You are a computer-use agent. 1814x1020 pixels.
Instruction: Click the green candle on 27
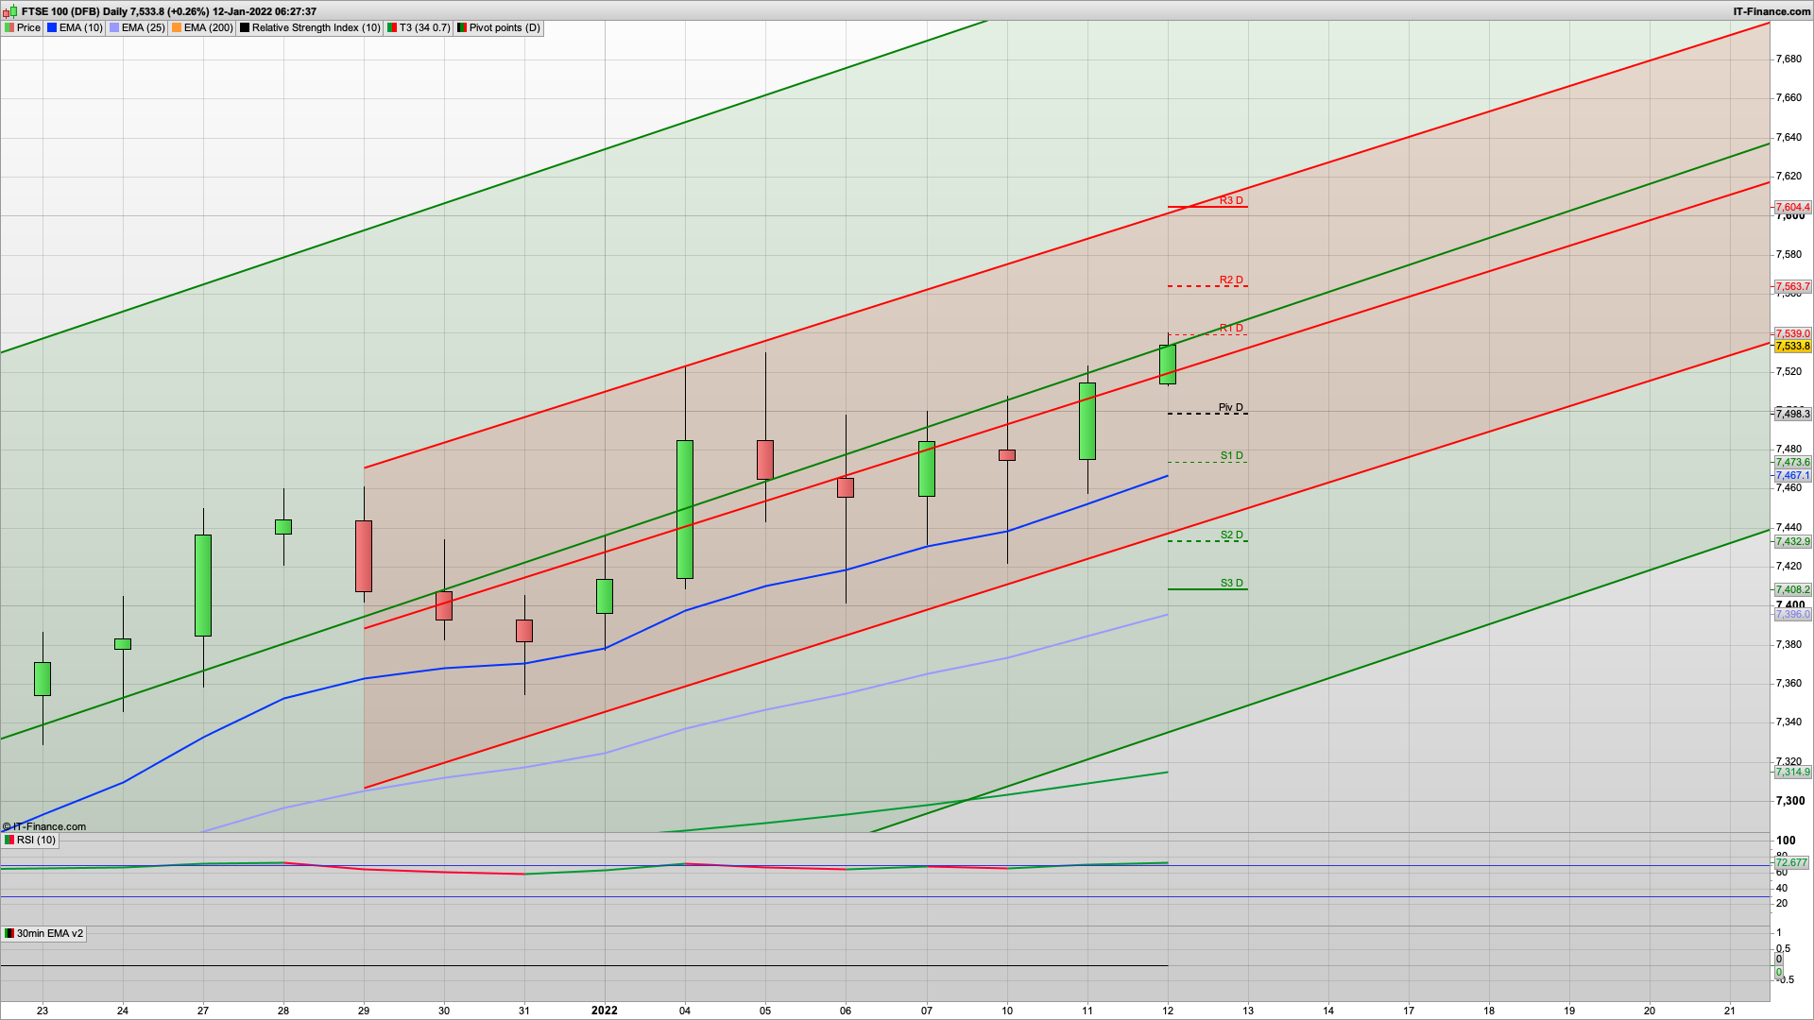(x=203, y=586)
